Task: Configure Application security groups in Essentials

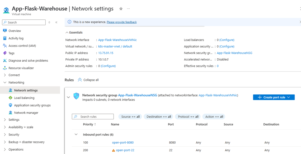Action: [x=227, y=47]
